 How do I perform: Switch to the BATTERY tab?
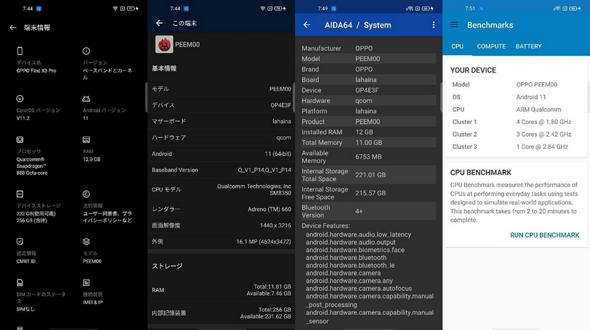tap(528, 47)
